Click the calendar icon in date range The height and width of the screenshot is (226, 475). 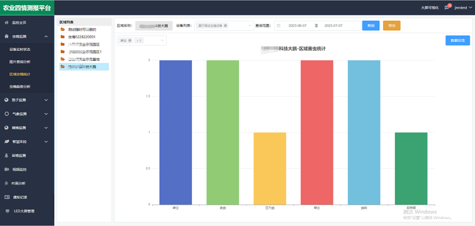(x=278, y=26)
